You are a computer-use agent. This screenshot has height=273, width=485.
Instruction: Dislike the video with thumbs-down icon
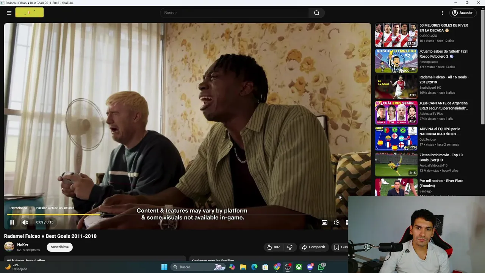click(290, 247)
